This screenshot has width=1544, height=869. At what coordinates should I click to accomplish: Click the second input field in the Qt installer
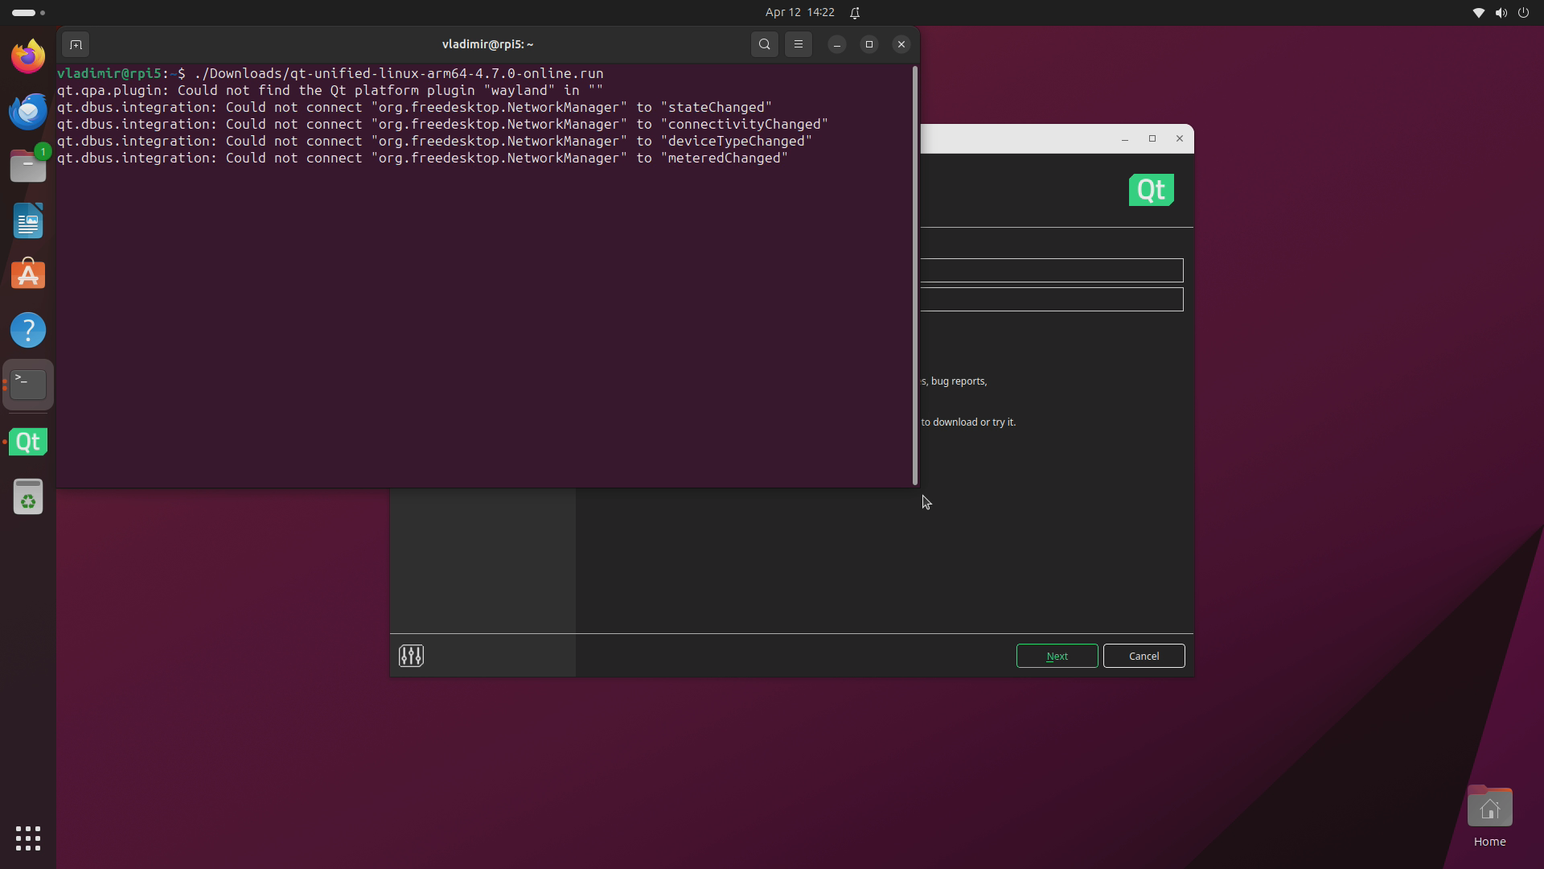tap(1052, 299)
